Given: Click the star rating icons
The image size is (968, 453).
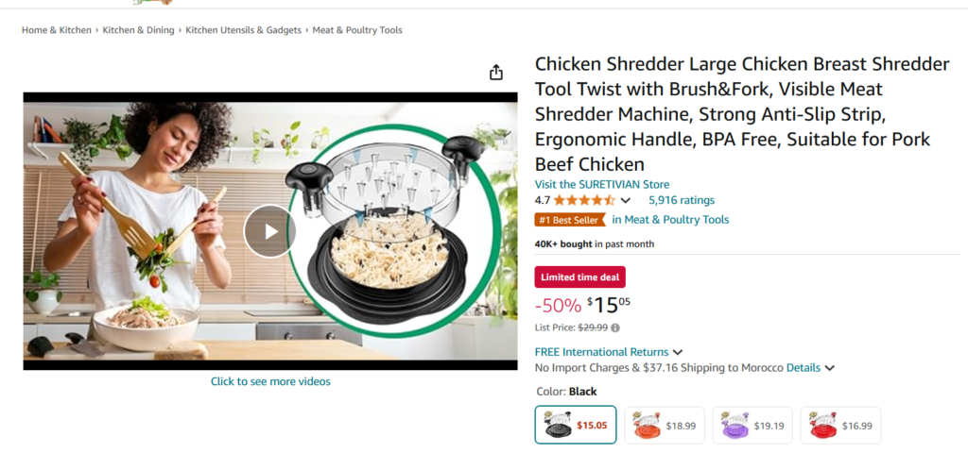Looking at the screenshot, I should (x=584, y=200).
